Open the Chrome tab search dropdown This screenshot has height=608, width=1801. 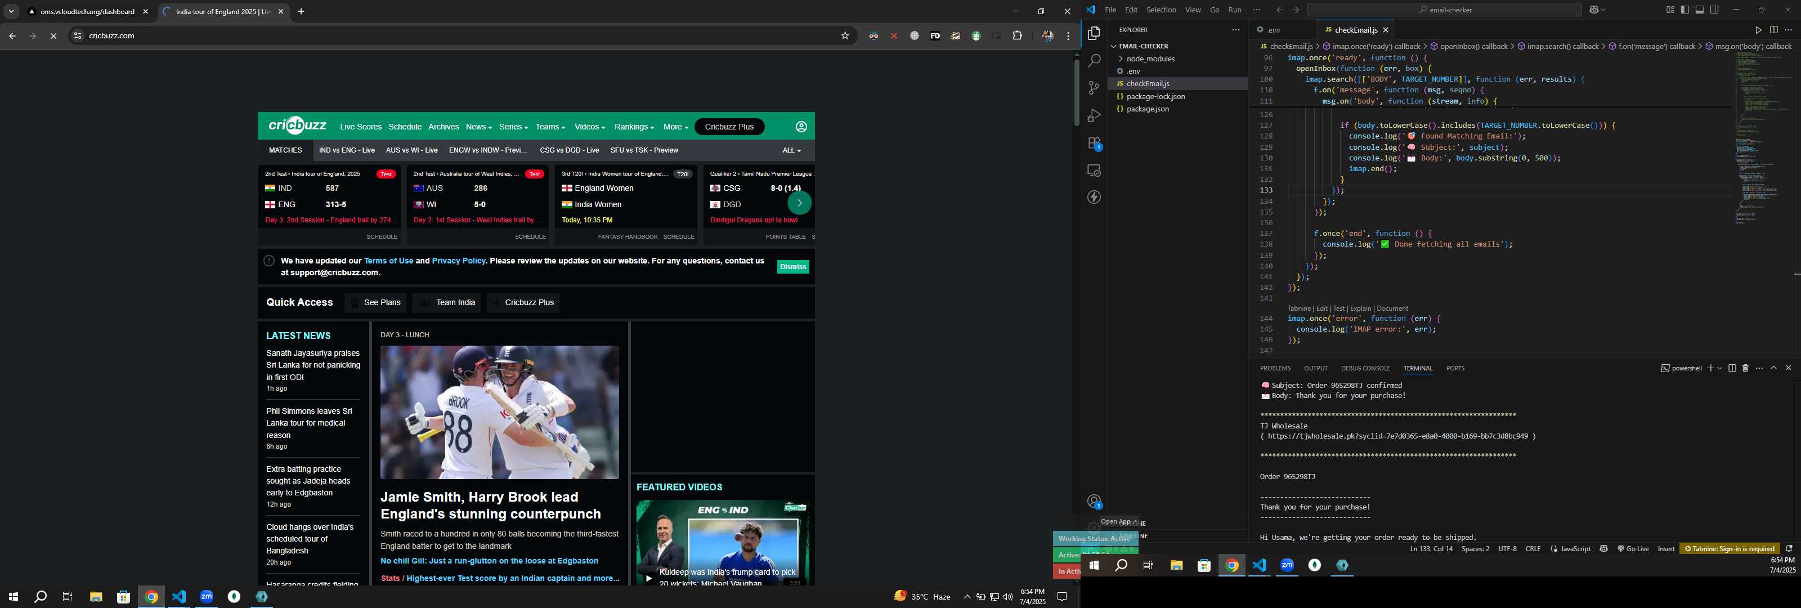tap(11, 11)
